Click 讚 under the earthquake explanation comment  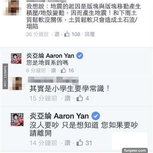click(57, 34)
